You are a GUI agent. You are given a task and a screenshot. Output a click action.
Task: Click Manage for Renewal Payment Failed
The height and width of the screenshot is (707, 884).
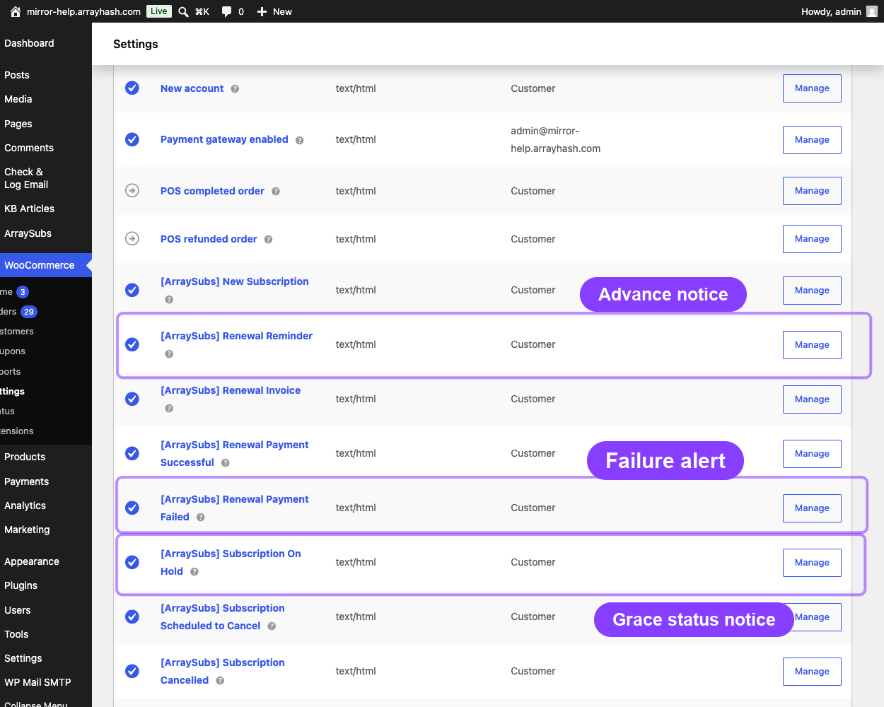pyautogui.click(x=812, y=508)
